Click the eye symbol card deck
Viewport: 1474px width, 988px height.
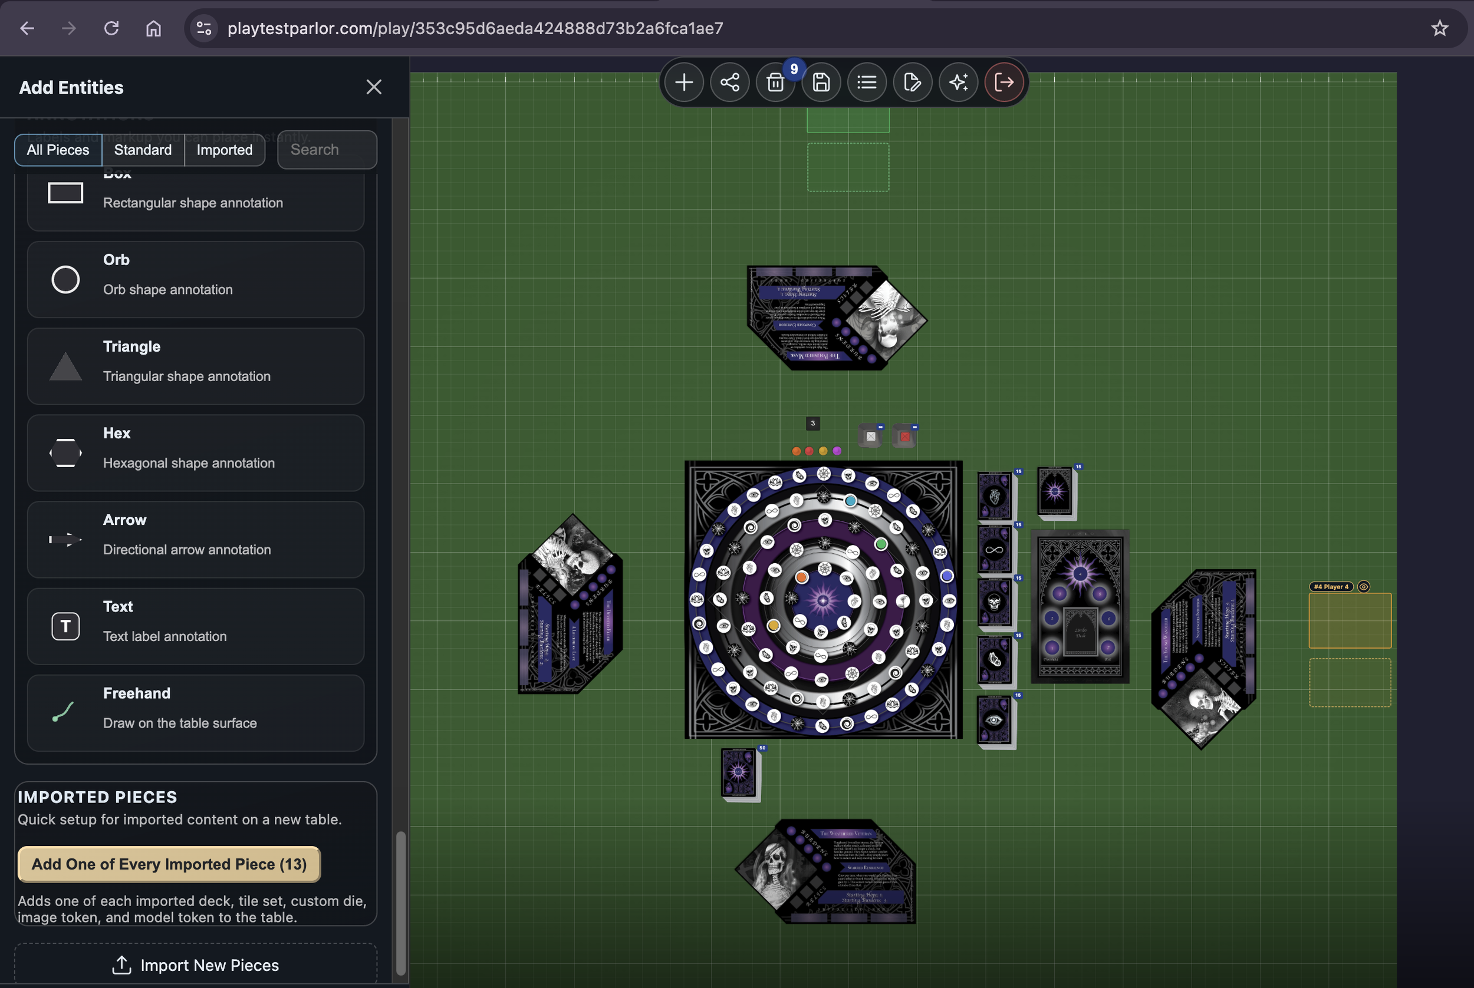point(995,721)
